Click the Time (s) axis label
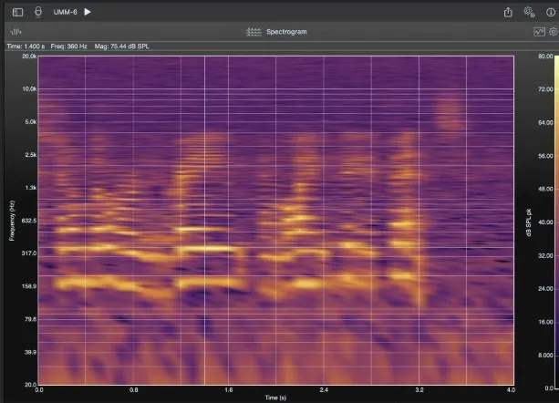Screen dimensions: 559x403 275,398
